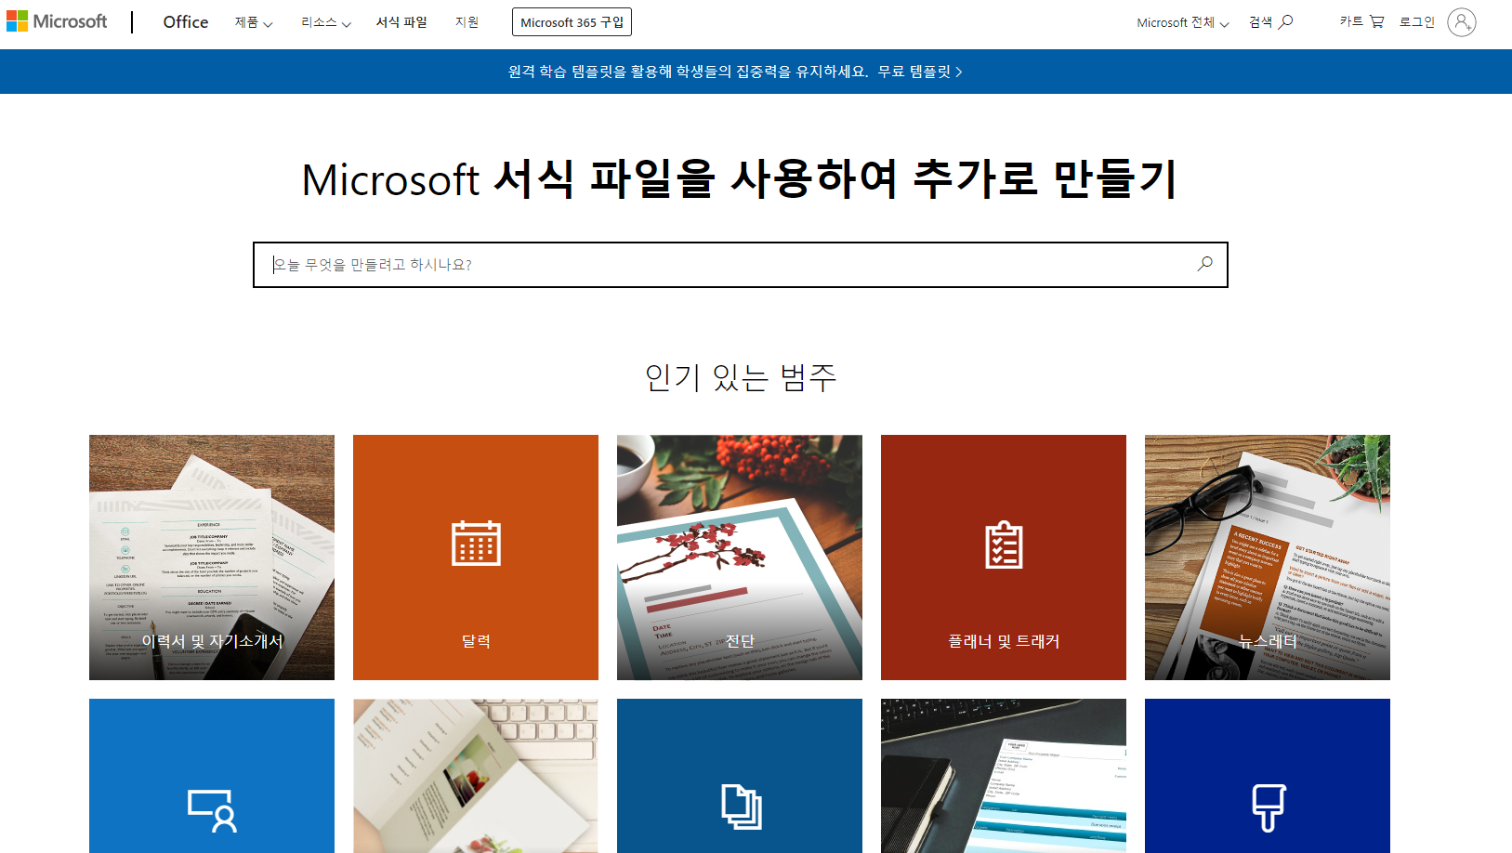The height and width of the screenshot is (853, 1512).
Task: Open the Office home link
Action: point(185,21)
